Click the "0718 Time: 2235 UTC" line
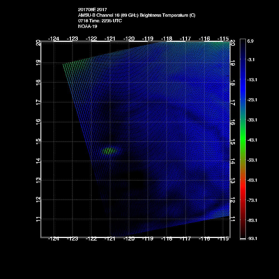Image resolution: width=279 pixels, height=279 pixels. [x=100, y=21]
